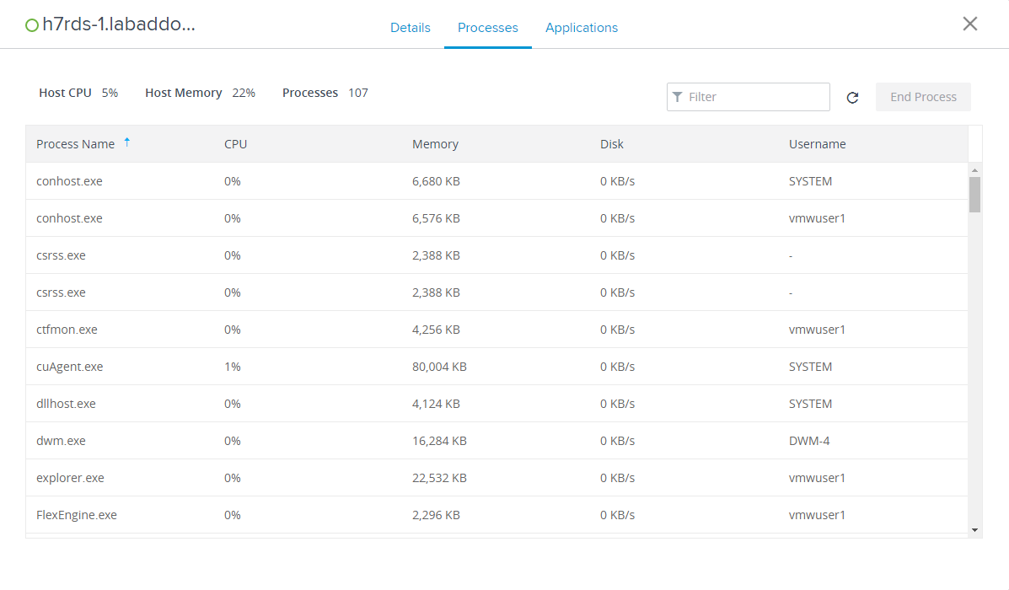Select the explorer.exe process row
The width and height of the screenshot is (1009, 590).
[x=70, y=478]
